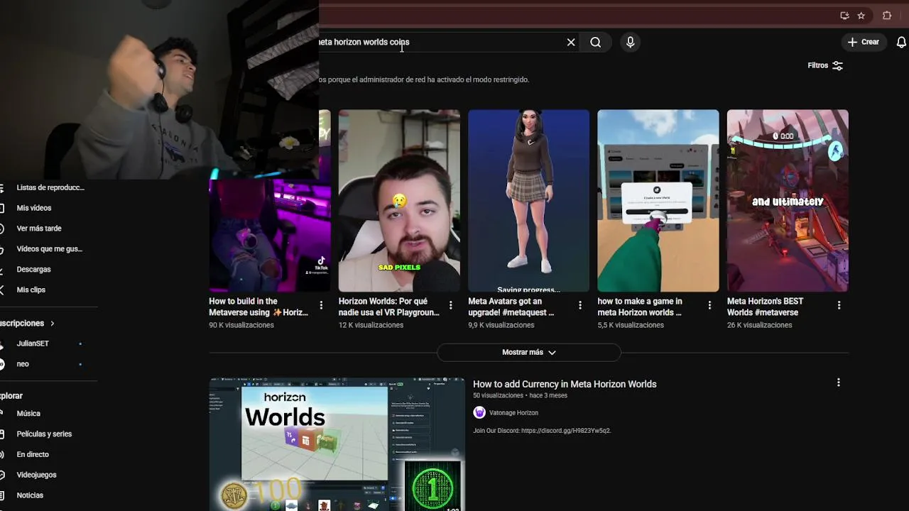Click the 26 K visualizaciones text

[x=759, y=325]
